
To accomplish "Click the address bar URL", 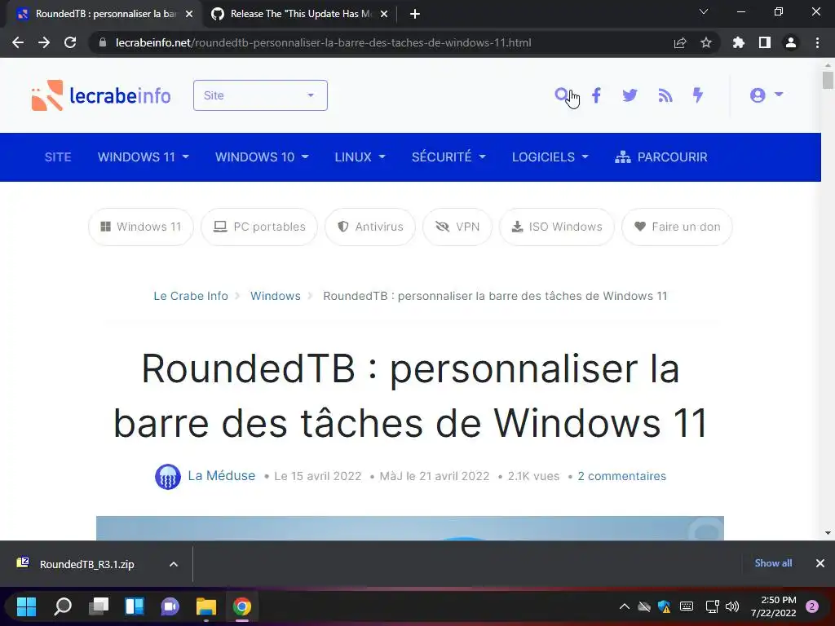I will point(323,42).
